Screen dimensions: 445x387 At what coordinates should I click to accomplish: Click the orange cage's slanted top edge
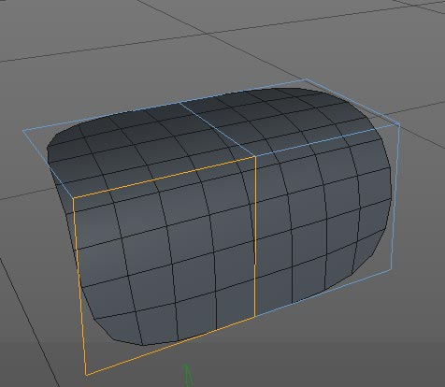[165, 178]
